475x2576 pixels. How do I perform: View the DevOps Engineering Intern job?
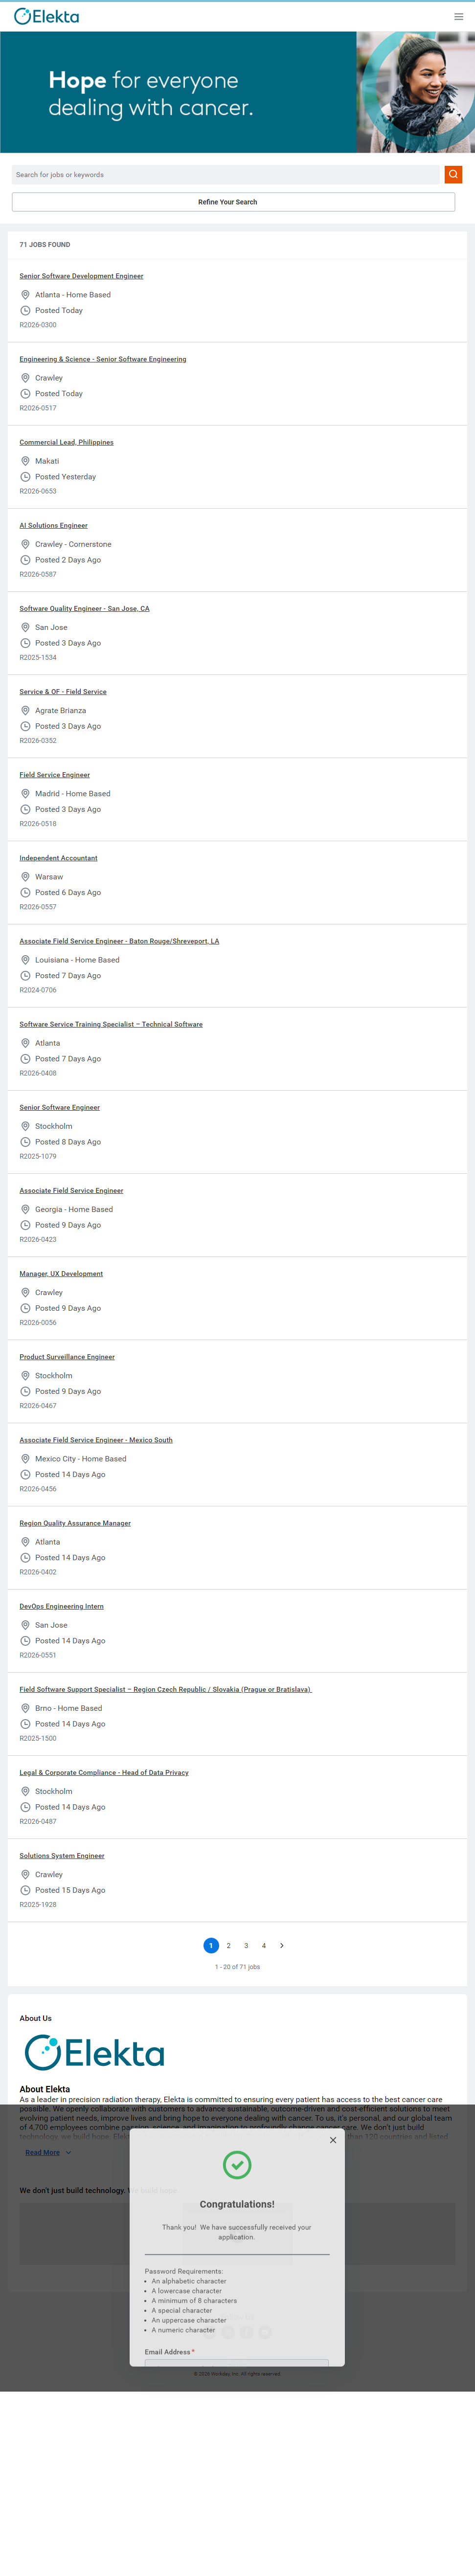pos(61,1606)
